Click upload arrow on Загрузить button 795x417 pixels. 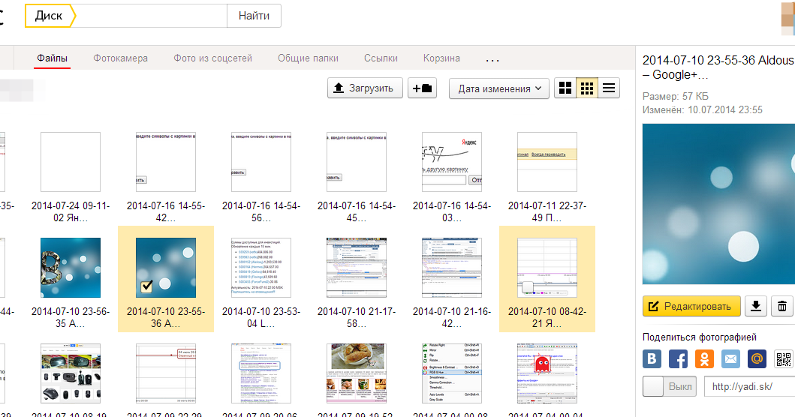pyautogui.click(x=339, y=88)
